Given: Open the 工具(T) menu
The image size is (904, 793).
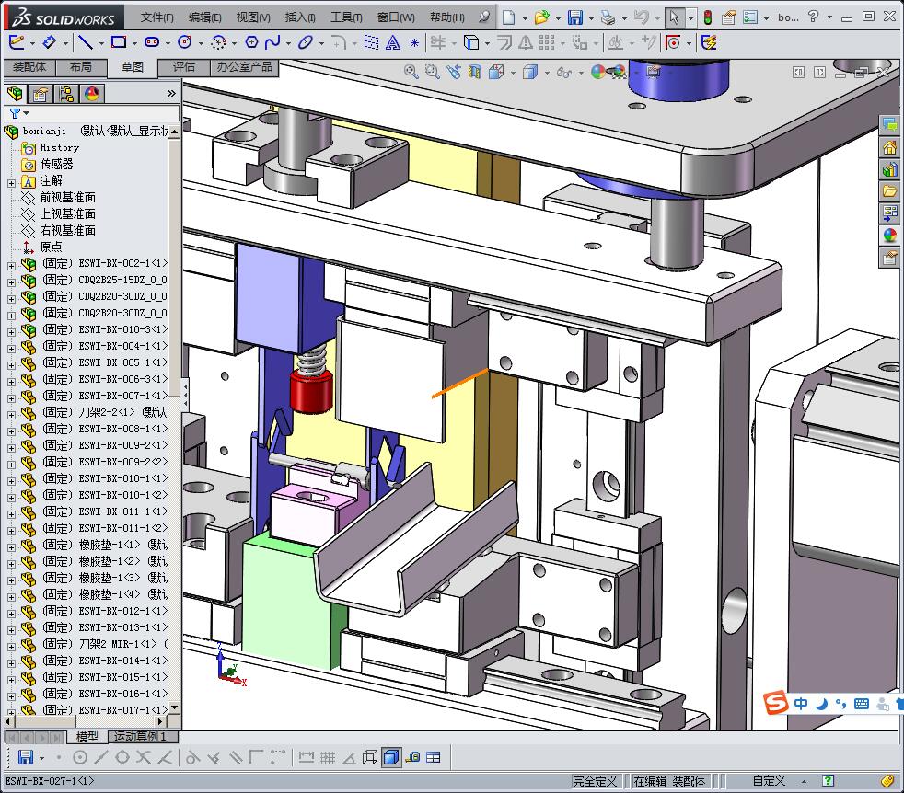Looking at the screenshot, I should [x=346, y=17].
